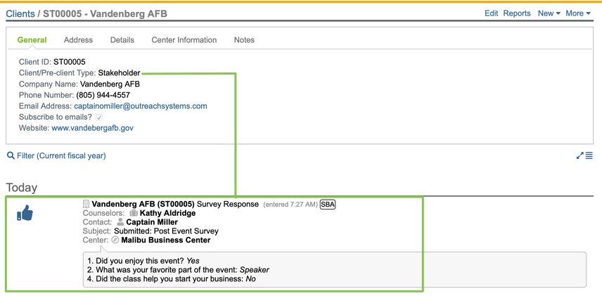Open the www.vandebergafb.gov website link

coord(92,128)
